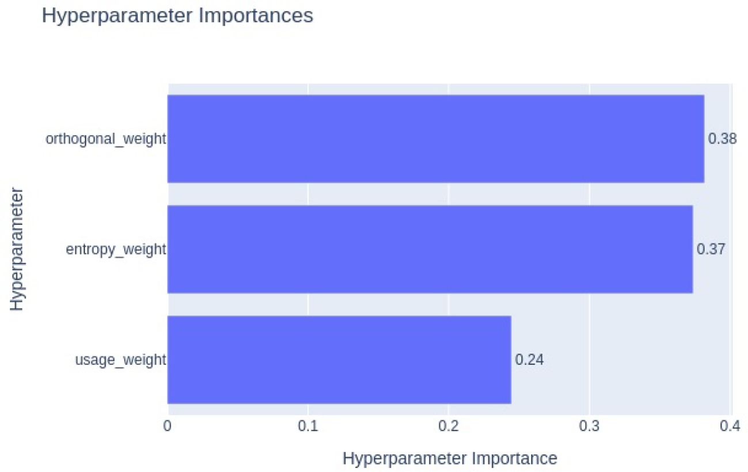Click the 0.1 x-axis tick label

[x=308, y=427]
